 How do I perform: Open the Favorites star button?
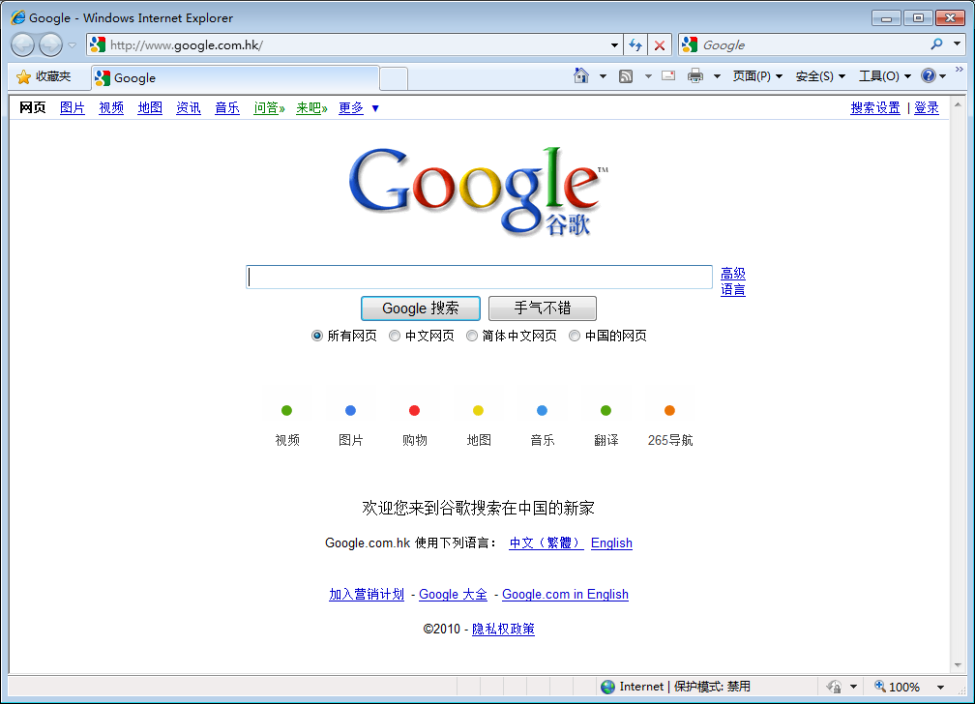tap(44, 76)
